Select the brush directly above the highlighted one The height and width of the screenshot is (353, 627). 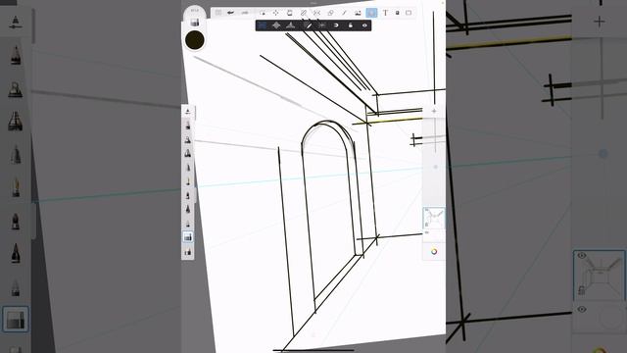[x=188, y=224]
